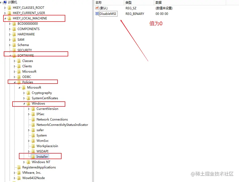Click the REG_SZ type cell
The width and height of the screenshot is (239, 182).
coord(131,8)
